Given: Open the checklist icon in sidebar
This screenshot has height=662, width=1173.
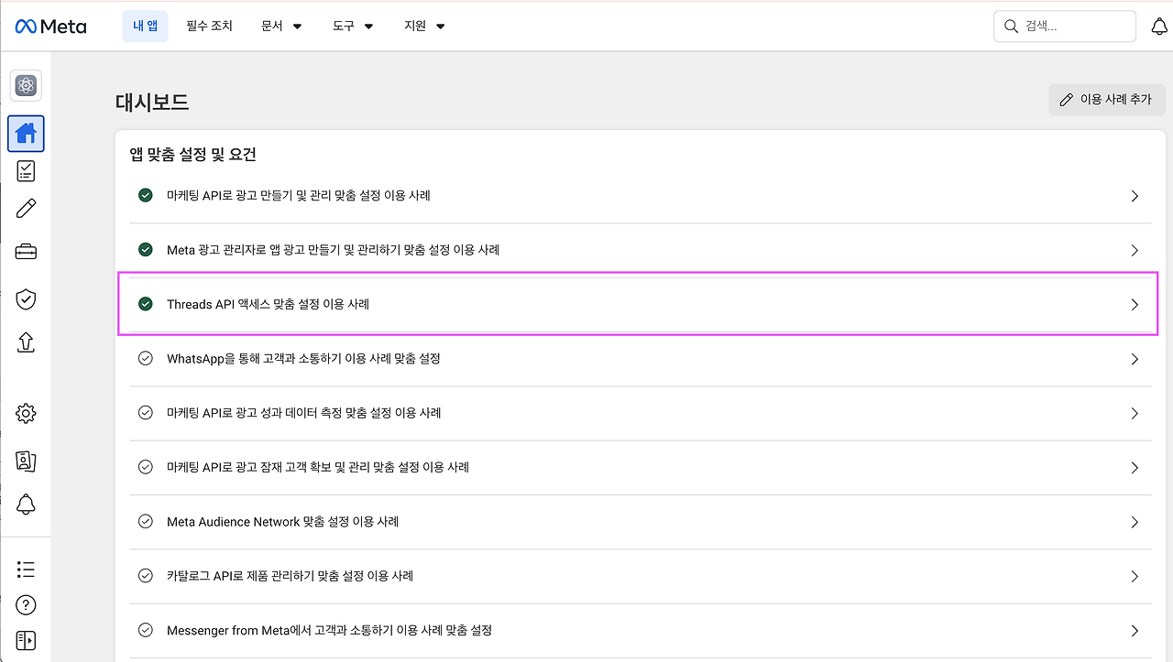Looking at the screenshot, I should [26, 171].
